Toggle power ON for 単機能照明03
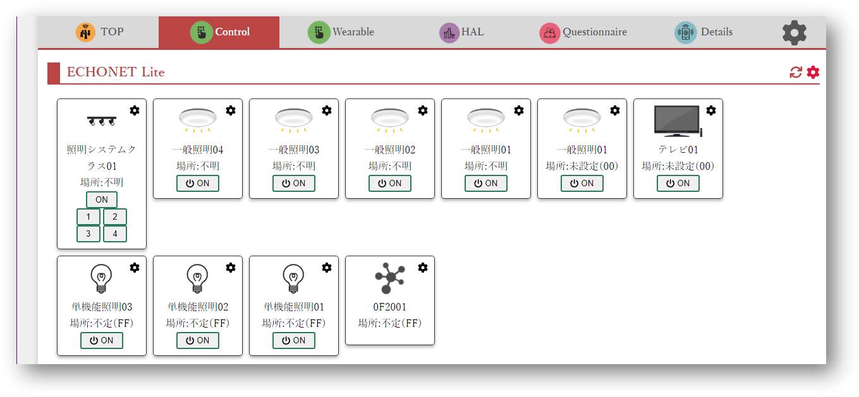 coord(102,340)
